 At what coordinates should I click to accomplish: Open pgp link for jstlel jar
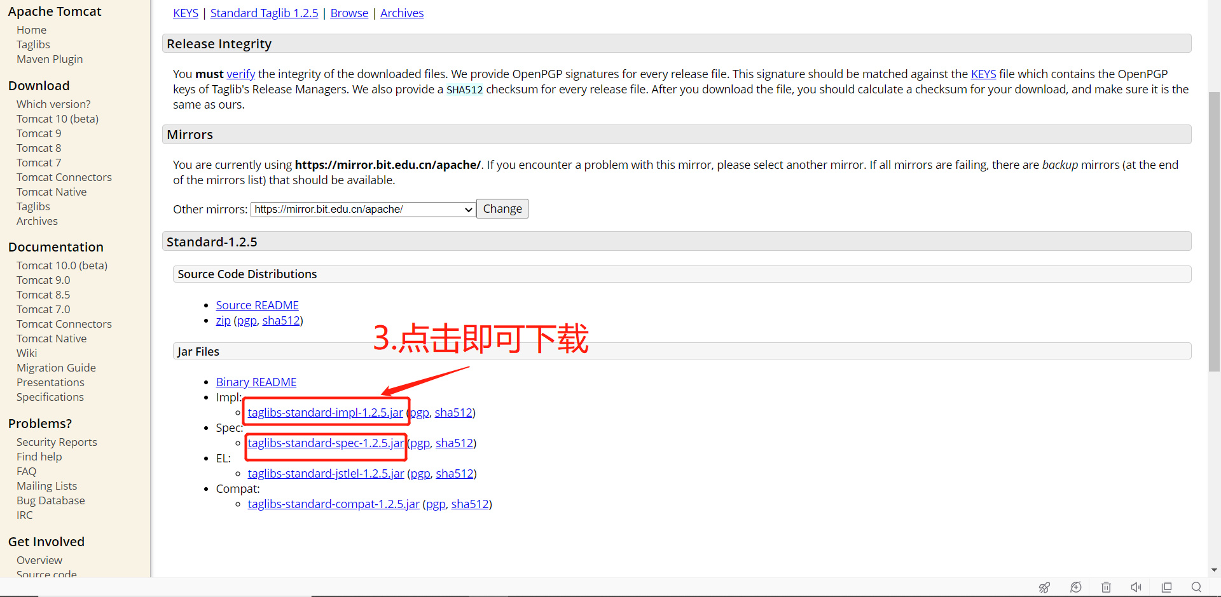420,474
